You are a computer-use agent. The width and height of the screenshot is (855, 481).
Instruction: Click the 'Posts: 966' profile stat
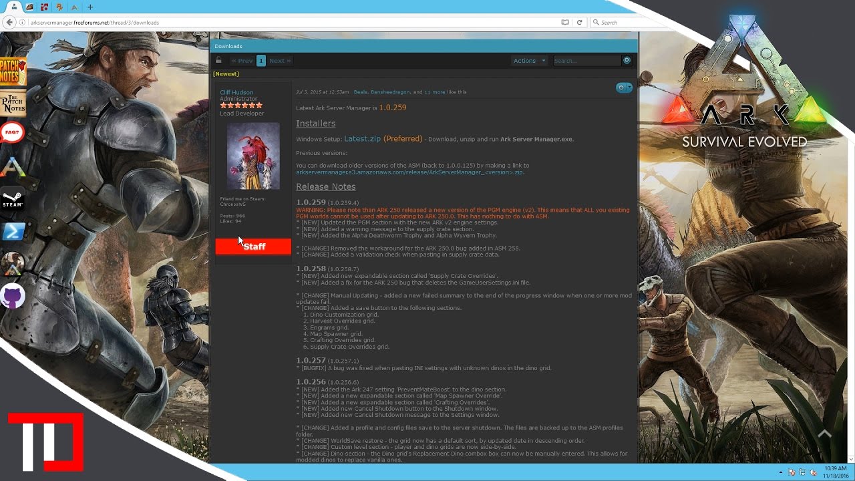[x=232, y=216]
